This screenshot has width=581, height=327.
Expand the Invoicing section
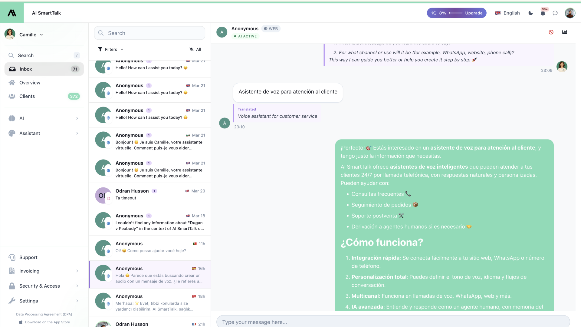44,271
